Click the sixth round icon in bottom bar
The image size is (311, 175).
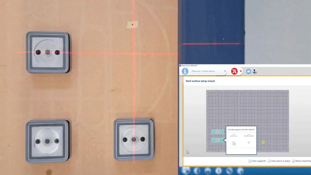(240, 171)
